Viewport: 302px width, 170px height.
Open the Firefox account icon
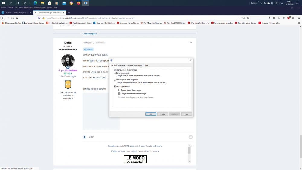(x=284, y=18)
